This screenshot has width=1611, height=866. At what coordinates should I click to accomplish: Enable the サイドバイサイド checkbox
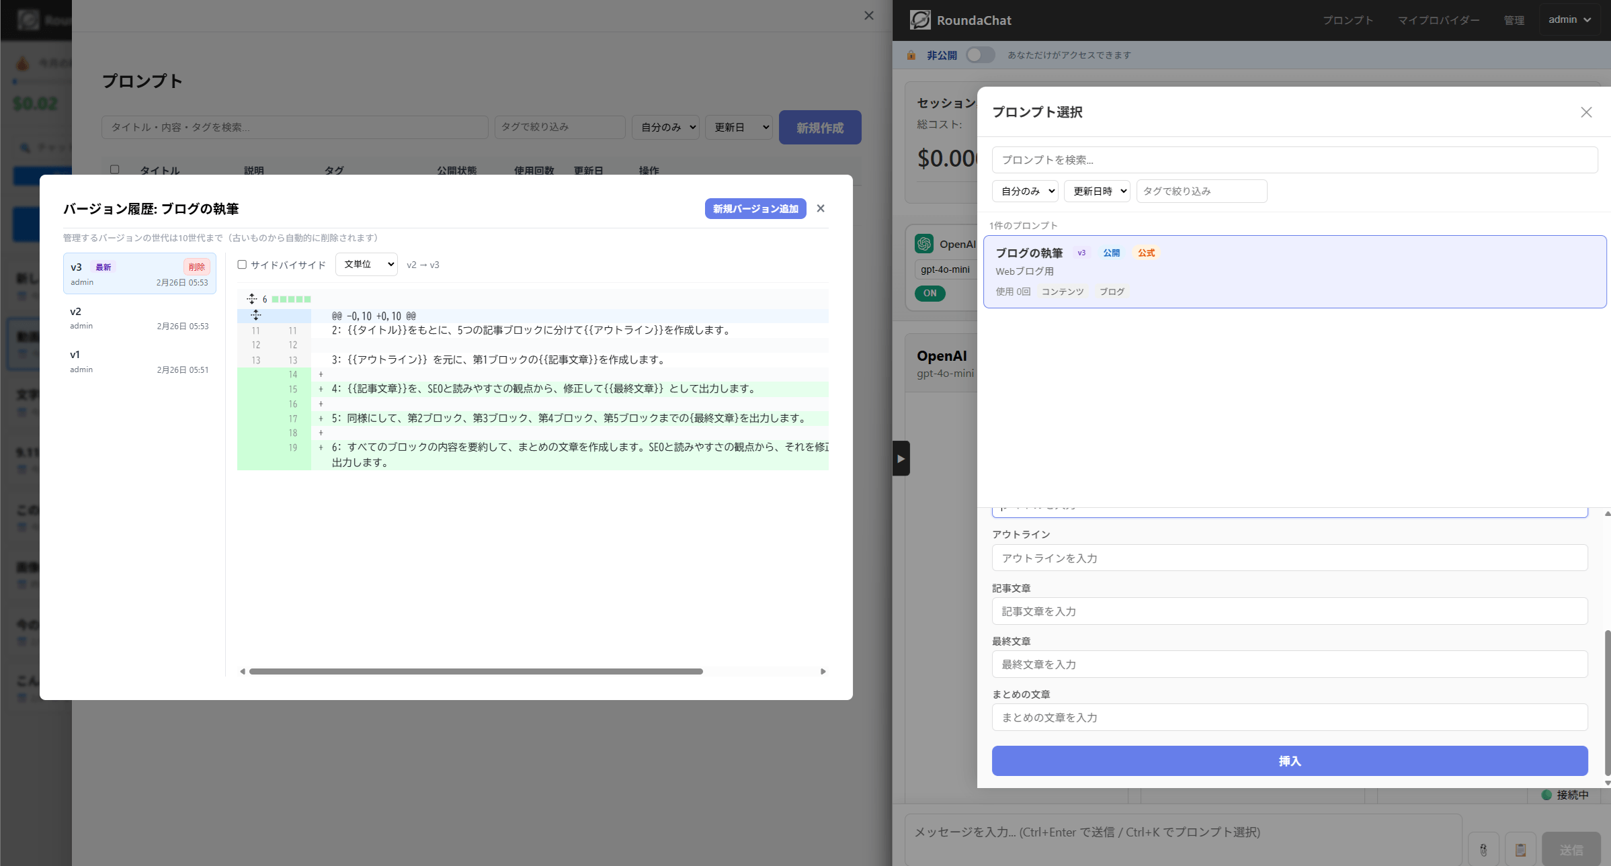coord(242,265)
